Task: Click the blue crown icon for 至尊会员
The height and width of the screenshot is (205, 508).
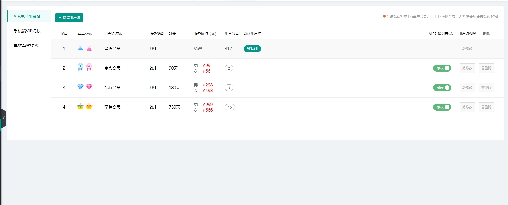Action: [x=80, y=107]
